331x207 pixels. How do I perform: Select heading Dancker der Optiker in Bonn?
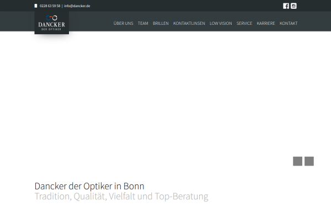(x=89, y=186)
